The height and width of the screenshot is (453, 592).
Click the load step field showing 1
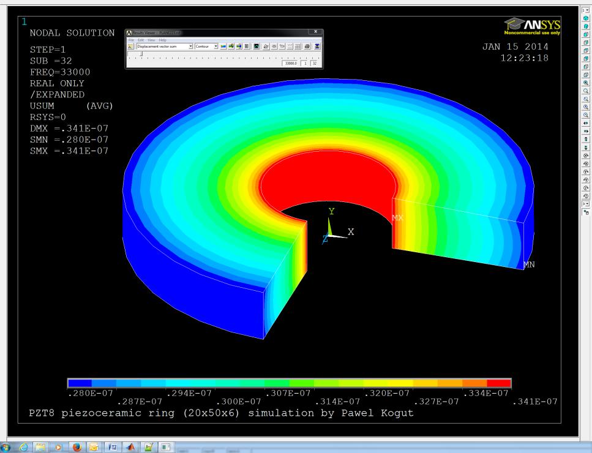point(305,63)
